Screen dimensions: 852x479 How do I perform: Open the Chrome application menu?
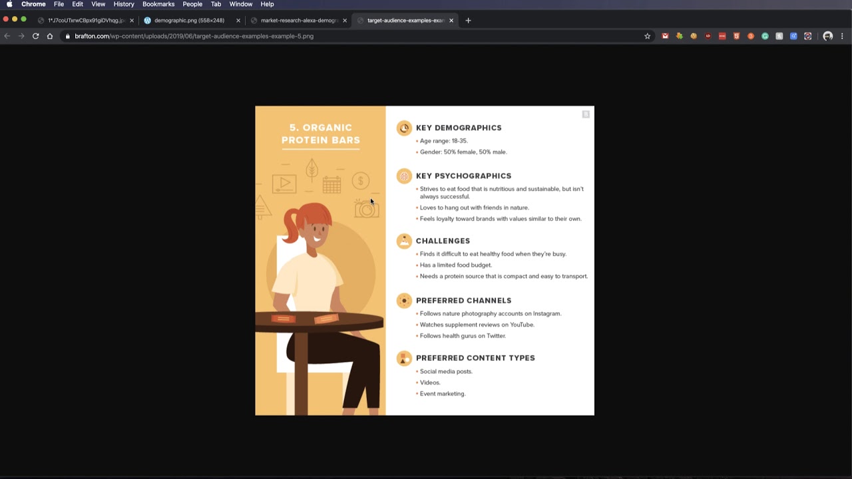click(x=33, y=4)
